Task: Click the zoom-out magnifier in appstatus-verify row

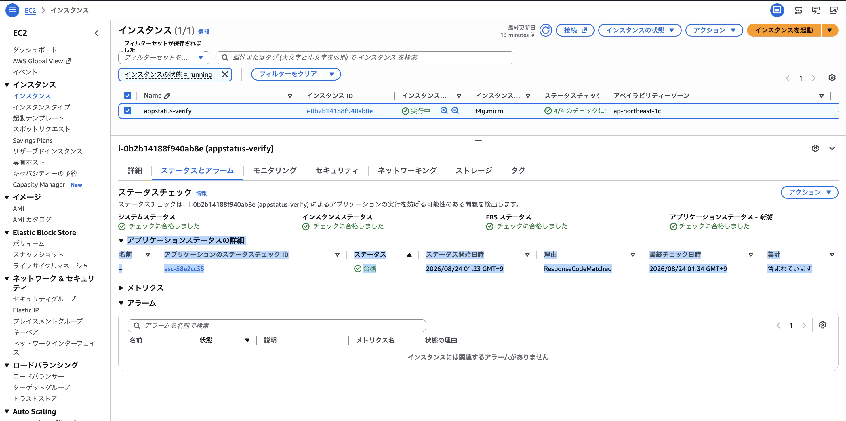Action: [x=455, y=111]
